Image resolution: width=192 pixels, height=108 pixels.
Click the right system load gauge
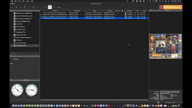[32, 90]
